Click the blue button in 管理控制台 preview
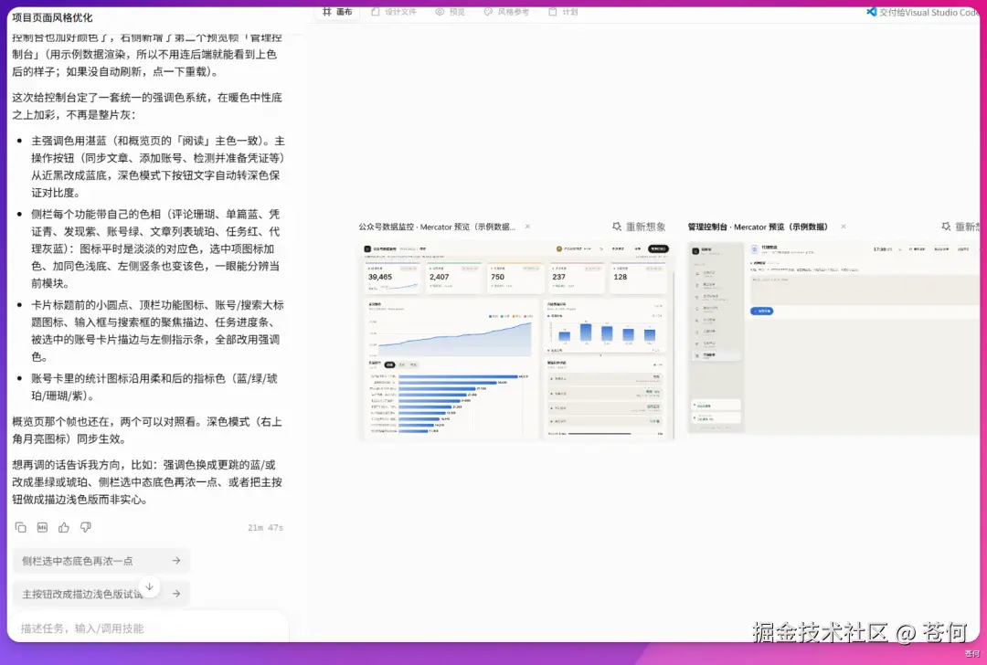Image resolution: width=987 pixels, height=665 pixels. 761,311
